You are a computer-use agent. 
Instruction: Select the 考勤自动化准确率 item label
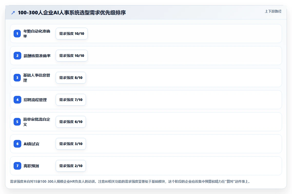tap(37, 34)
